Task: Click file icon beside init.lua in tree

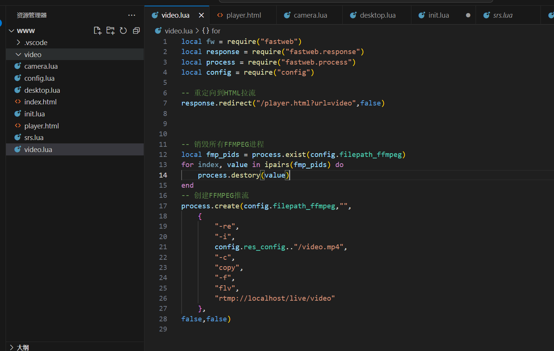Action: [x=18, y=114]
